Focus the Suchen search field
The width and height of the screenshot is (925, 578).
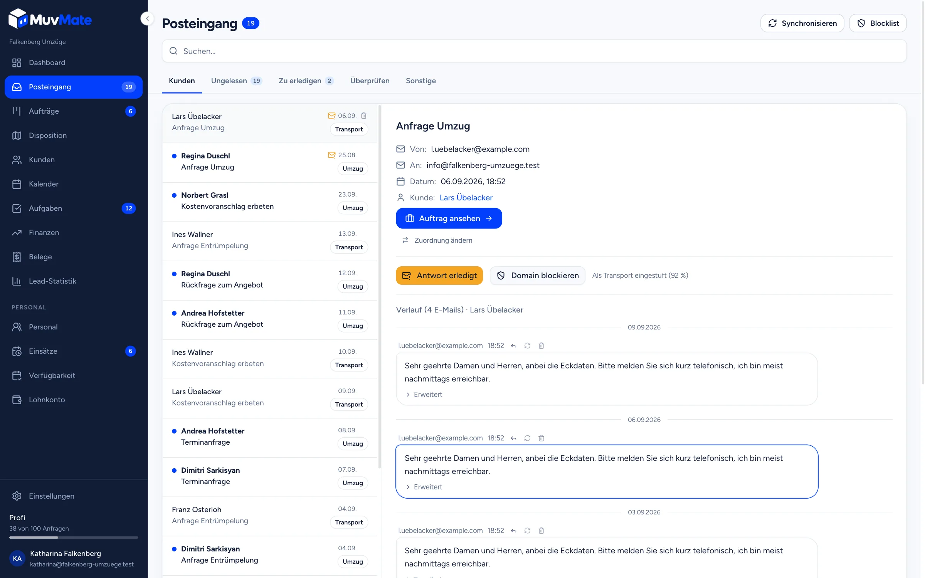coord(534,51)
